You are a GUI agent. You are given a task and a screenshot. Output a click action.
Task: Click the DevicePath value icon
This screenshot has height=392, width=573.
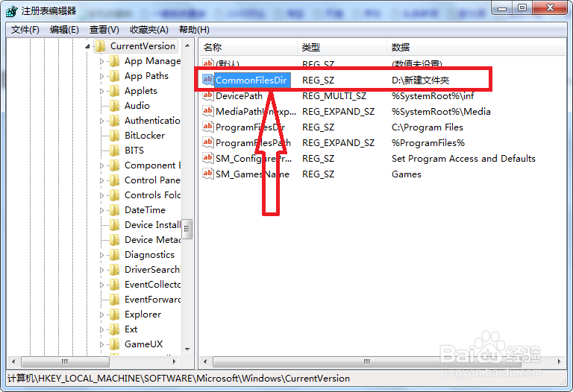[x=208, y=95]
